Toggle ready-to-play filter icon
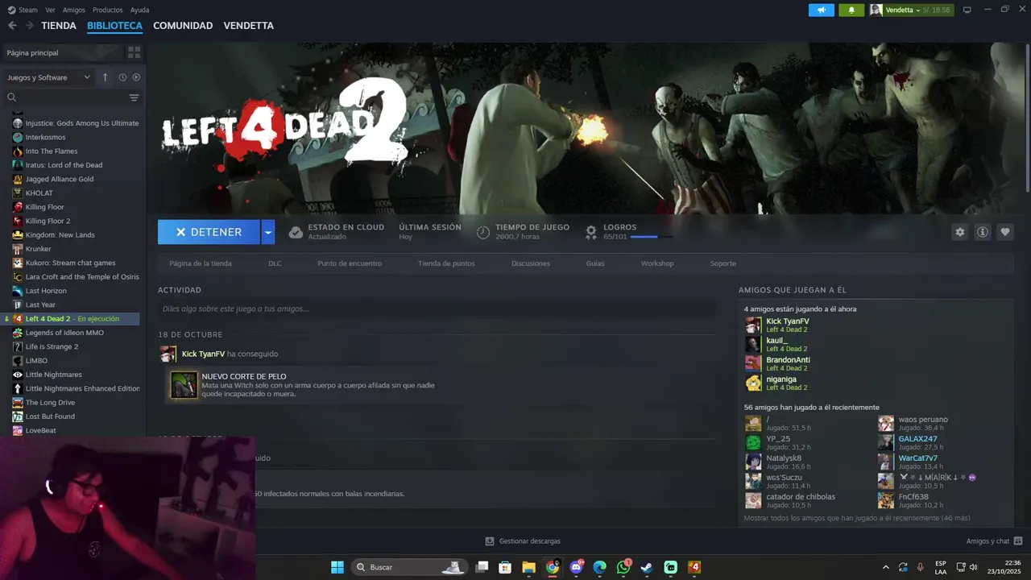The image size is (1031, 580). 136,77
